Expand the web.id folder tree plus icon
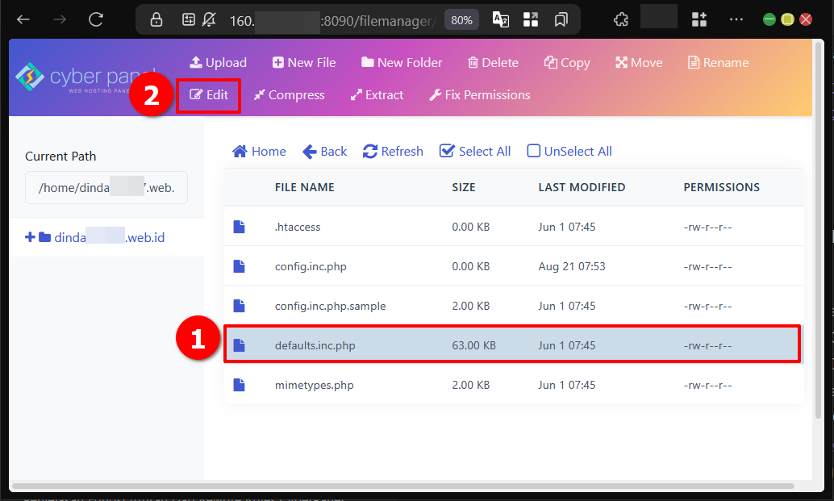834x501 pixels. point(30,237)
